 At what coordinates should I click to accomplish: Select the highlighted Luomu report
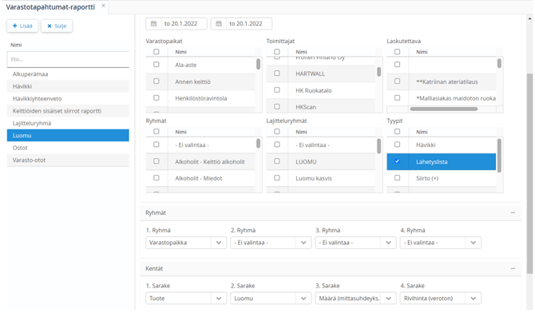tap(68, 136)
